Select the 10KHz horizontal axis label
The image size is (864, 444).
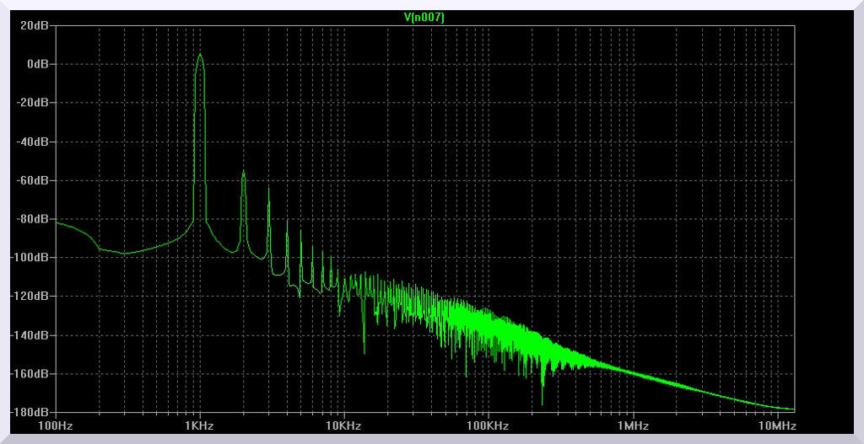[x=343, y=425]
